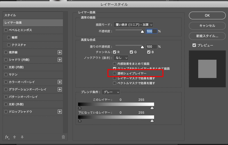This screenshot has height=145, width=228.
Task: Enable the 光彩 (外側) checkbox
Action: point(6,104)
